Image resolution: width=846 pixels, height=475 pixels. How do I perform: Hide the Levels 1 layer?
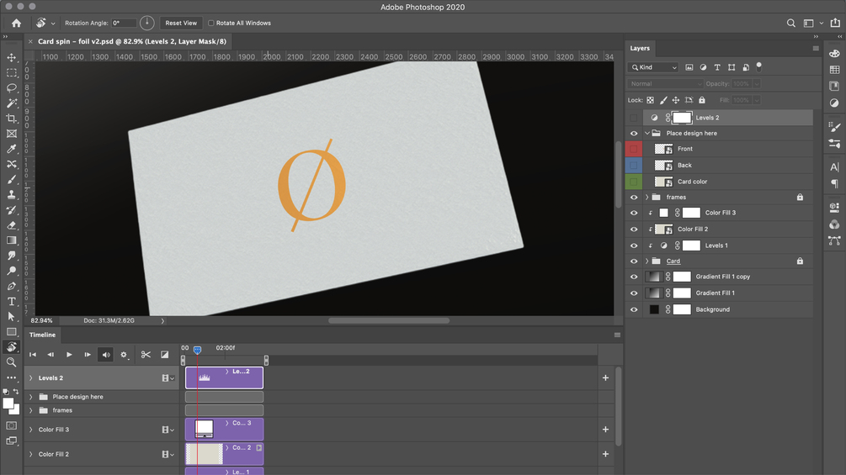(634, 245)
